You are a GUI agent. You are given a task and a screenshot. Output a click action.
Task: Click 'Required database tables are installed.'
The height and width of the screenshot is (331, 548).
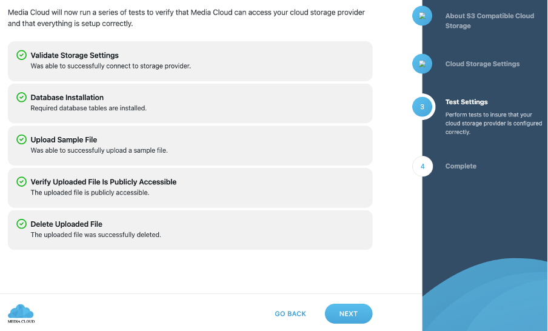tap(89, 108)
